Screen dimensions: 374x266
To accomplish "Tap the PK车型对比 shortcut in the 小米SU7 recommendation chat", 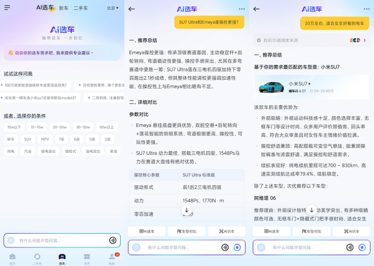I will tap(312, 231).
